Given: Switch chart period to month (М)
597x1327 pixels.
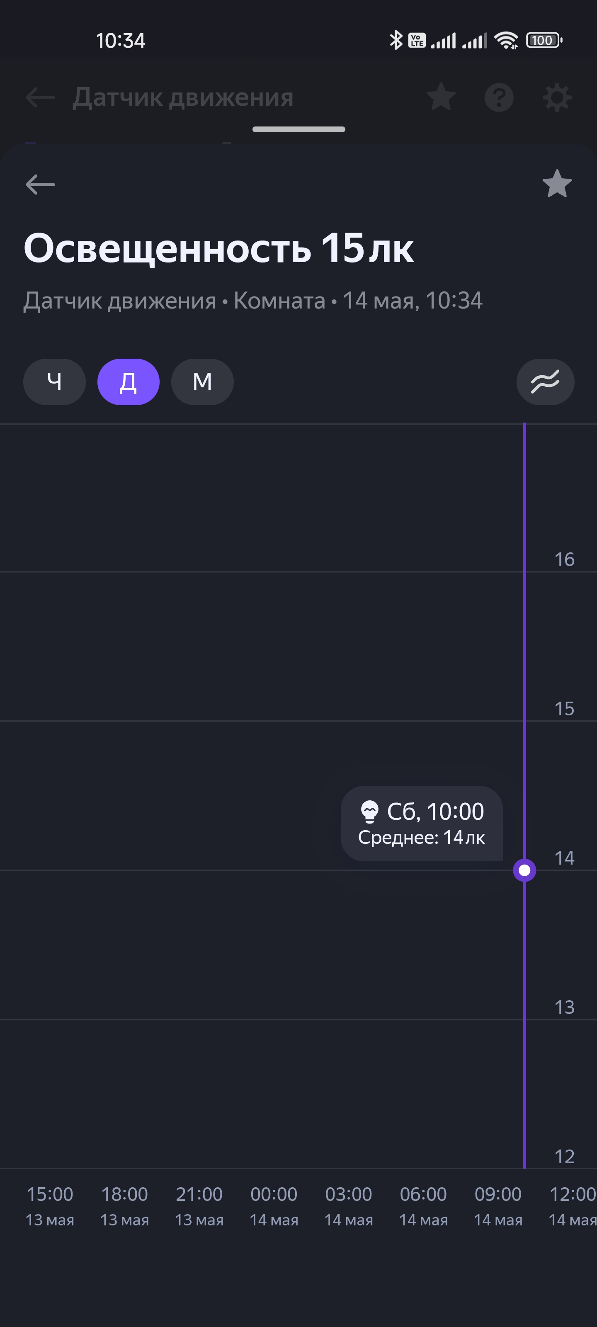Looking at the screenshot, I should [x=202, y=382].
